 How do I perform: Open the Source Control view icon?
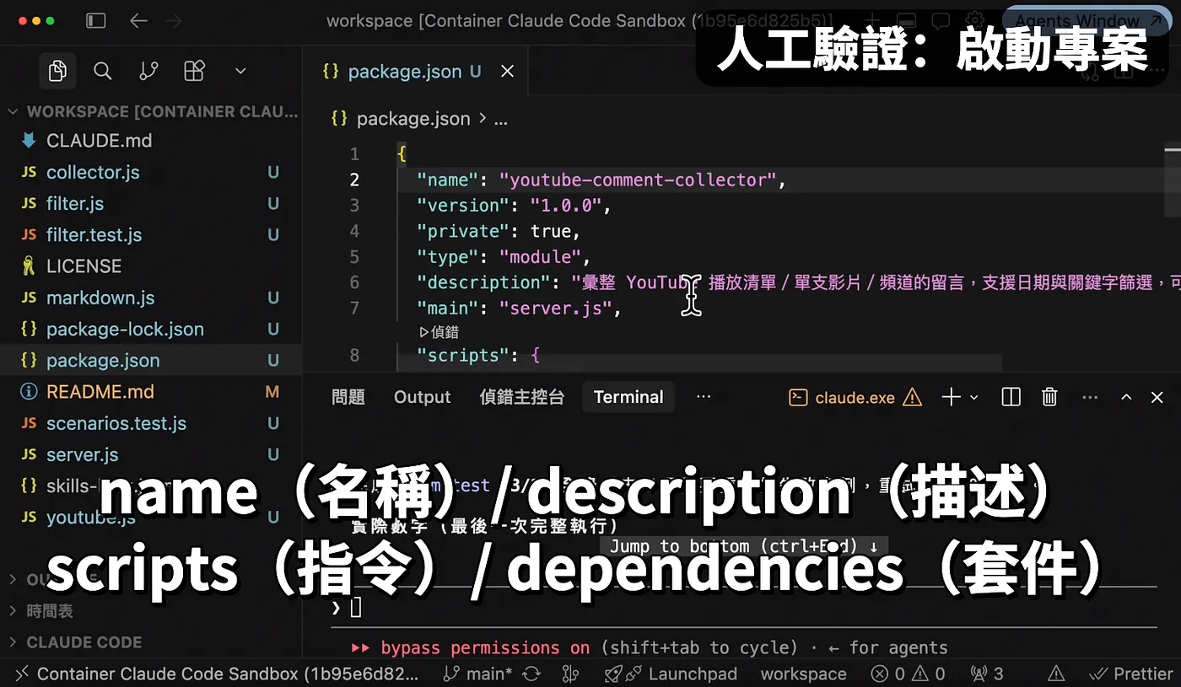coord(148,72)
